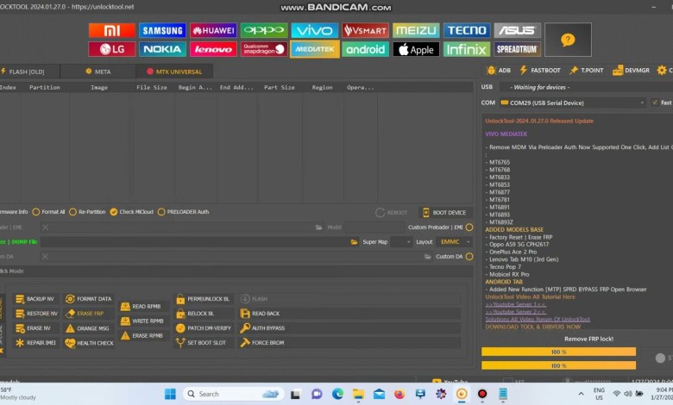Run the AUTH BYPASS function
The height and width of the screenshot is (405, 673).
[267, 328]
